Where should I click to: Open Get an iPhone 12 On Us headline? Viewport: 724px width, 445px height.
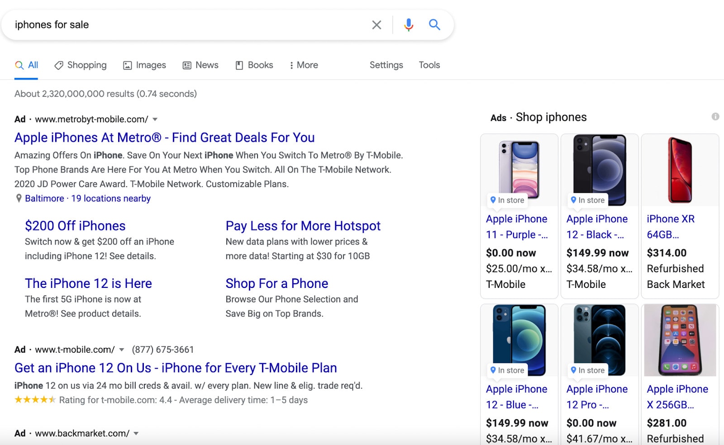[x=176, y=368]
